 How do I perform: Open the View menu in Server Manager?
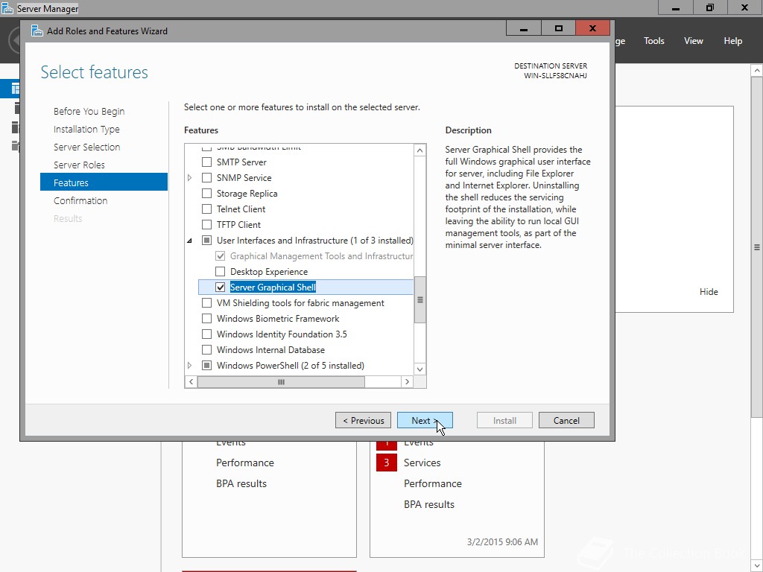coord(694,41)
